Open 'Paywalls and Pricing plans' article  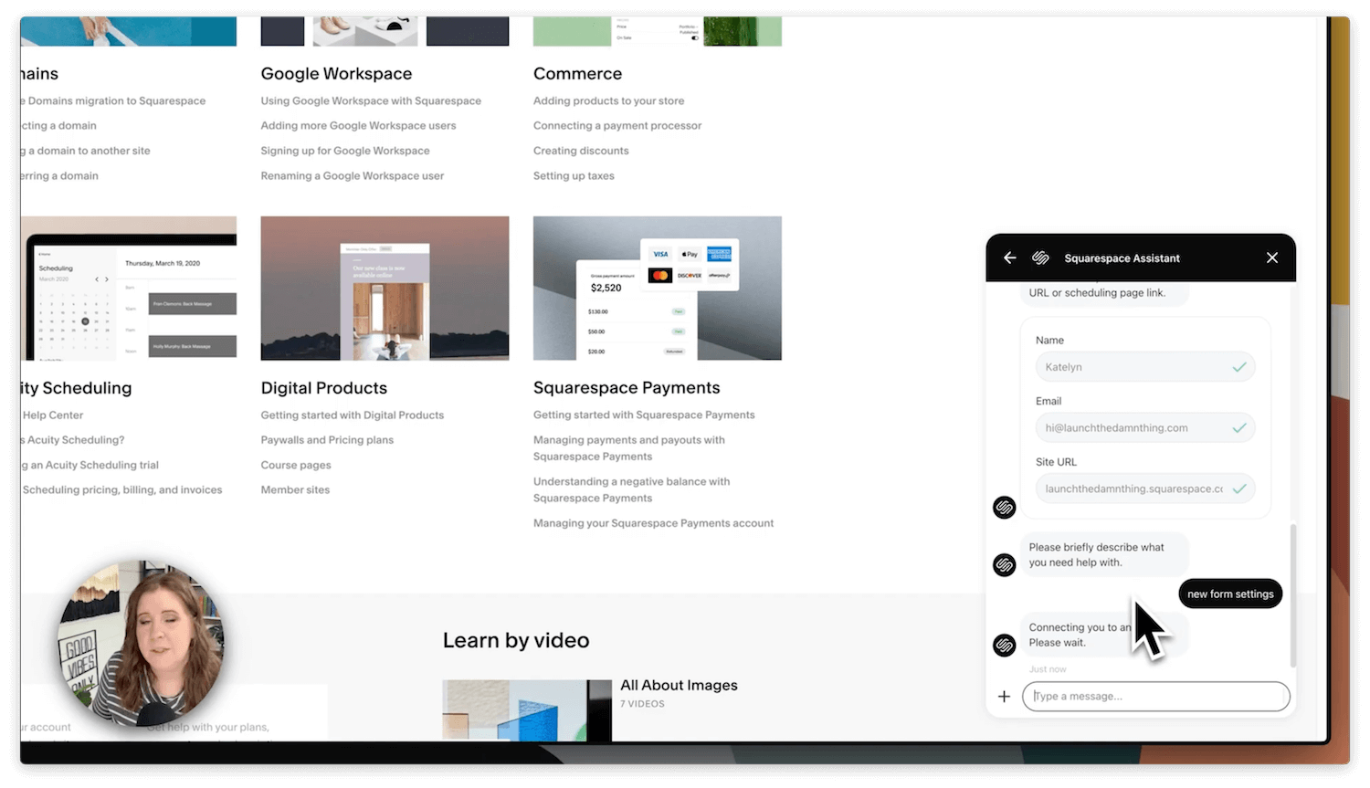[x=327, y=440]
